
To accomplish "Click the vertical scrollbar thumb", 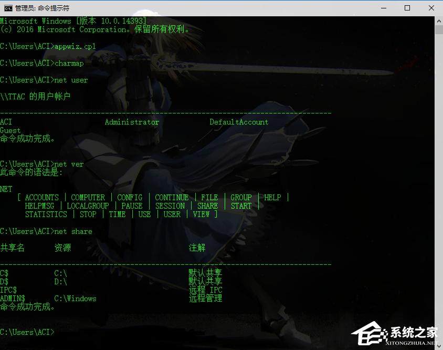I will [439, 30].
